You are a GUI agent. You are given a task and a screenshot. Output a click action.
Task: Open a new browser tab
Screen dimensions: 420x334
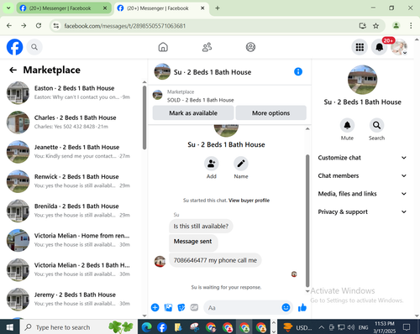click(x=218, y=8)
